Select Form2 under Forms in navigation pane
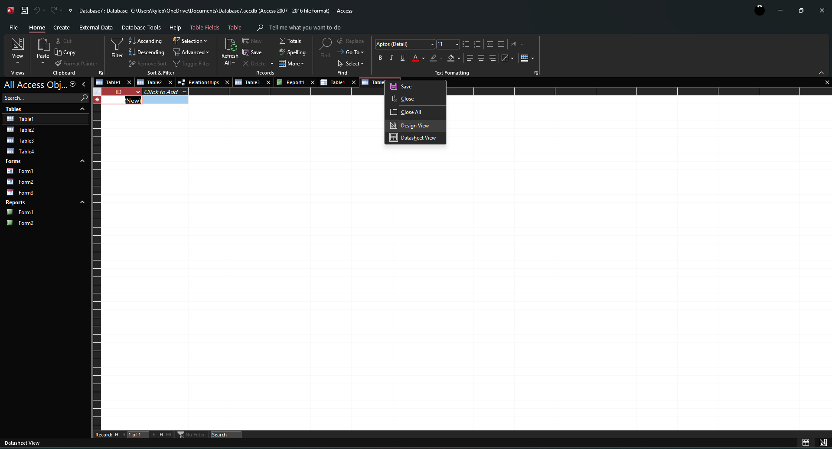 pyautogui.click(x=46, y=182)
